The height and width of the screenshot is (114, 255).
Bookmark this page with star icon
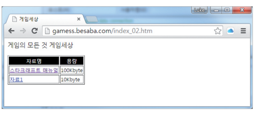(x=218, y=31)
